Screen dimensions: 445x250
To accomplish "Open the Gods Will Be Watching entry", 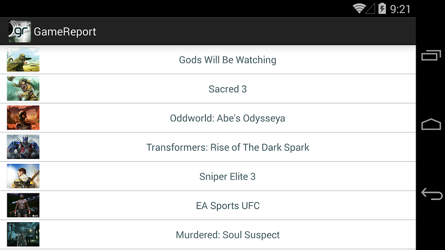I will 208,59.
